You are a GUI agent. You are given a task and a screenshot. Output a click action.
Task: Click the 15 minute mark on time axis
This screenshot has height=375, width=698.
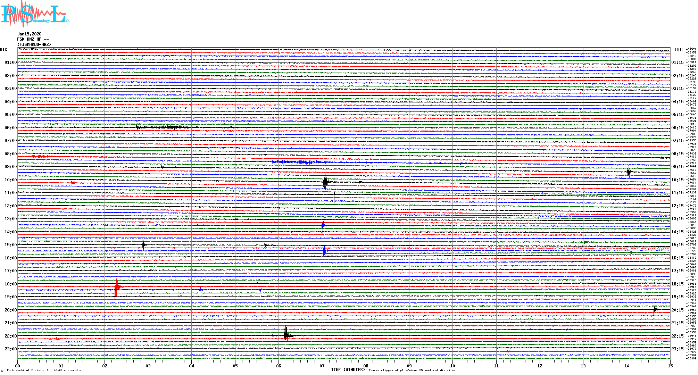[x=670, y=366]
